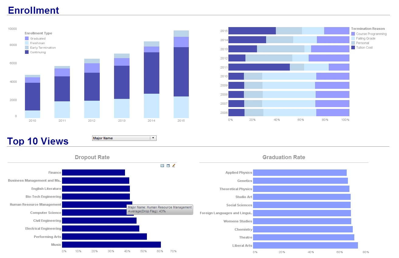Select the Applied Physics graduation bar
399x258 pixels.
300,173
